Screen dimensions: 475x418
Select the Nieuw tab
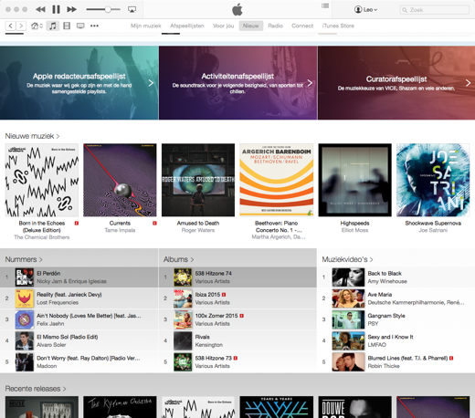pyautogui.click(x=251, y=26)
